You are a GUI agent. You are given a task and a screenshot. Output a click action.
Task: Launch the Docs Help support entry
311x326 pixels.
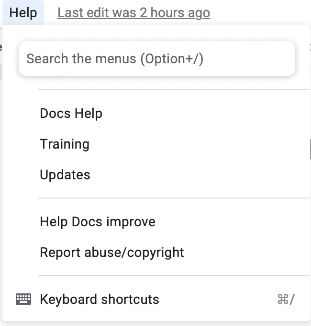(156, 113)
